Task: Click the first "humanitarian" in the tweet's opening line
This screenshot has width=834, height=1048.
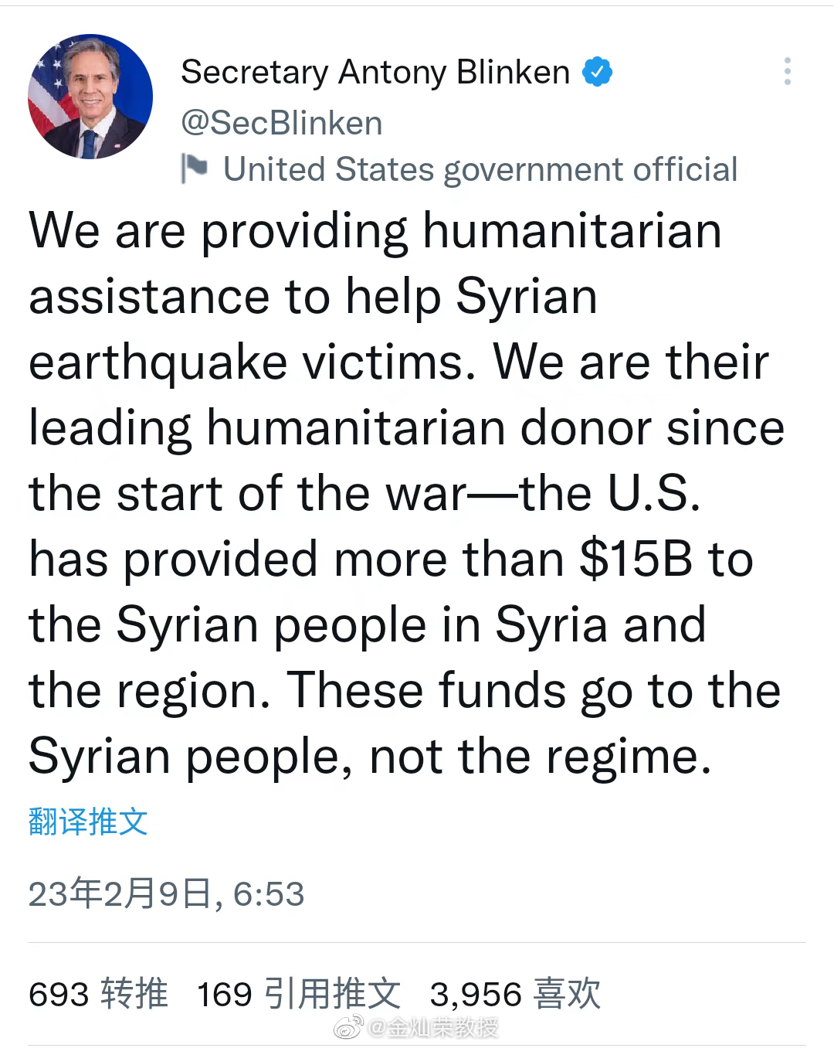Action: [x=572, y=230]
